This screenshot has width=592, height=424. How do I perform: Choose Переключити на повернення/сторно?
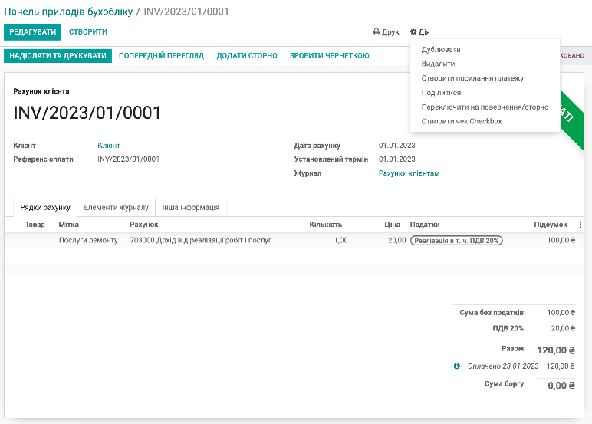[485, 107]
